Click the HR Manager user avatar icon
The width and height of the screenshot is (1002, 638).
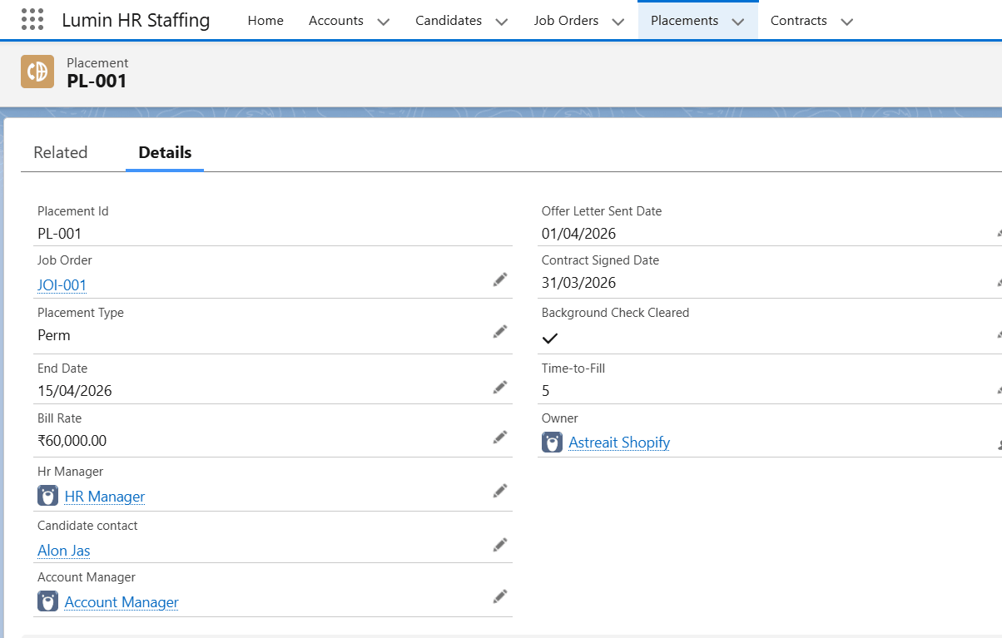pyautogui.click(x=47, y=496)
